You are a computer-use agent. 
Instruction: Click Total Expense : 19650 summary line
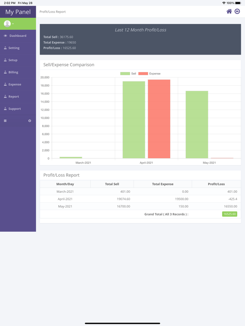(60, 42)
